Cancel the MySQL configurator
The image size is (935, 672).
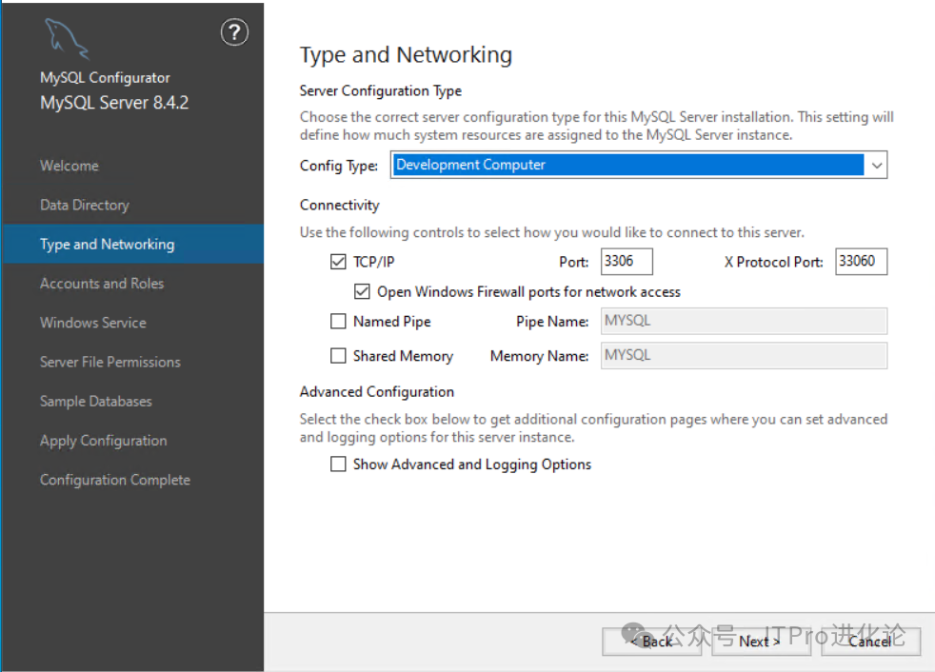(871, 642)
